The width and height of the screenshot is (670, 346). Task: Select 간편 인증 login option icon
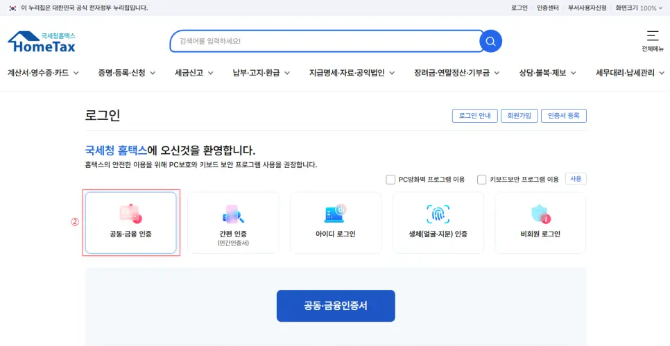click(233, 214)
